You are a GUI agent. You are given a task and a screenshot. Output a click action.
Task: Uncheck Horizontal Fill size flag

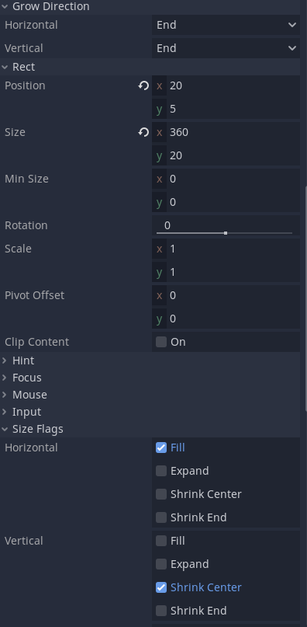(x=161, y=448)
